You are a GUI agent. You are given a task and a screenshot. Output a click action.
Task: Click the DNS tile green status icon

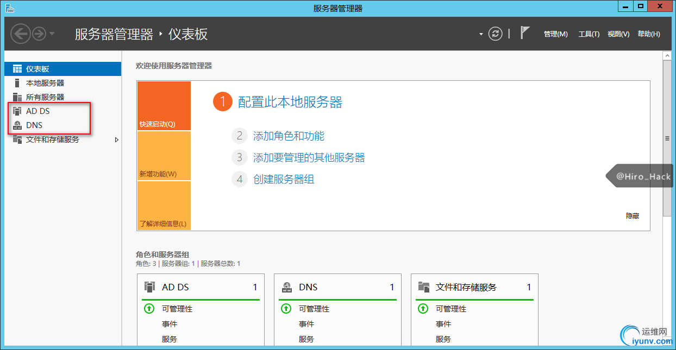tap(286, 309)
